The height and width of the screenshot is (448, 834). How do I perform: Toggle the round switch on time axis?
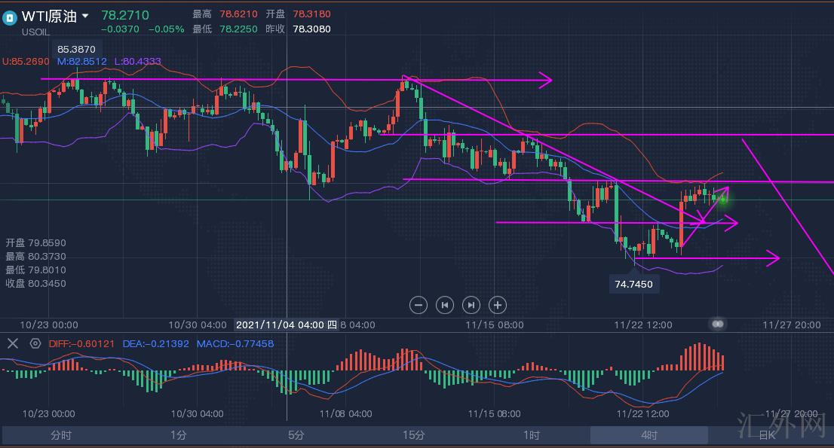tap(718, 324)
